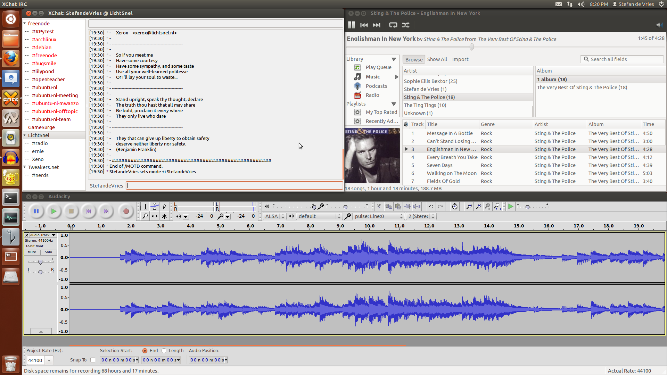Open Radio in Rhythmbox sidebar

tap(372, 95)
